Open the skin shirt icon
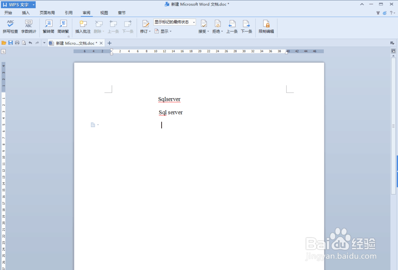Viewport: 398px width, 270px height. pos(378,13)
